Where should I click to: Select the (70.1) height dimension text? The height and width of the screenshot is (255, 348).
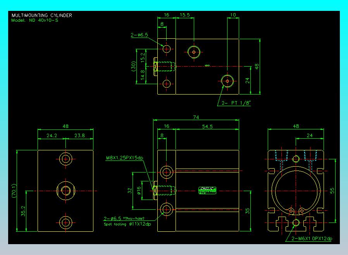[14, 191]
